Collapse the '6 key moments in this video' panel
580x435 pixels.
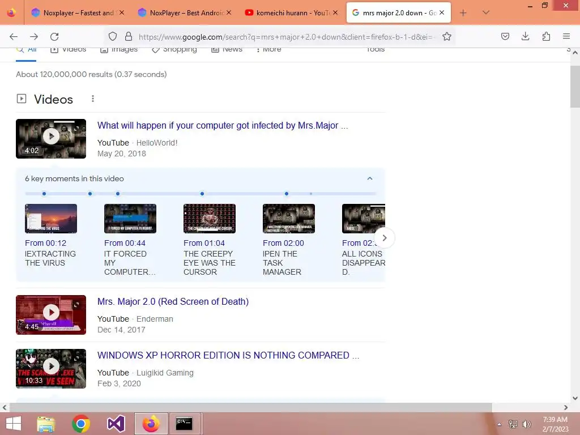tap(369, 178)
